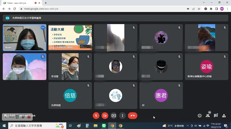Bookmark this page with star icon
Viewport: 231px width, 129px height.
(x=199, y=9)
